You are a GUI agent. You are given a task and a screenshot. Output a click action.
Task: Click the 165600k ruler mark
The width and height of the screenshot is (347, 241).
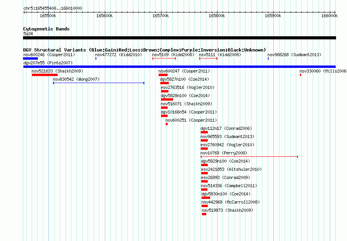(x=104, y=16)
